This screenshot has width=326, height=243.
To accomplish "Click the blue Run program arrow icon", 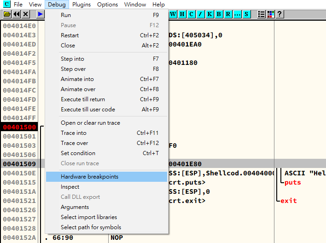I will tap(41, 14).
